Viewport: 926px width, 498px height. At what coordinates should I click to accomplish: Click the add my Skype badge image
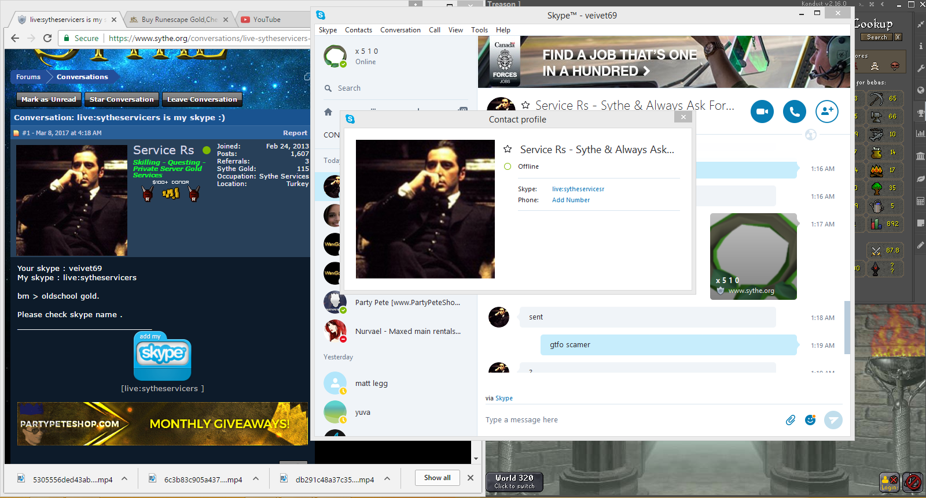163,356
